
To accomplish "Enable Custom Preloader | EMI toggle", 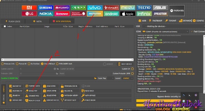I will click(132, 74).
